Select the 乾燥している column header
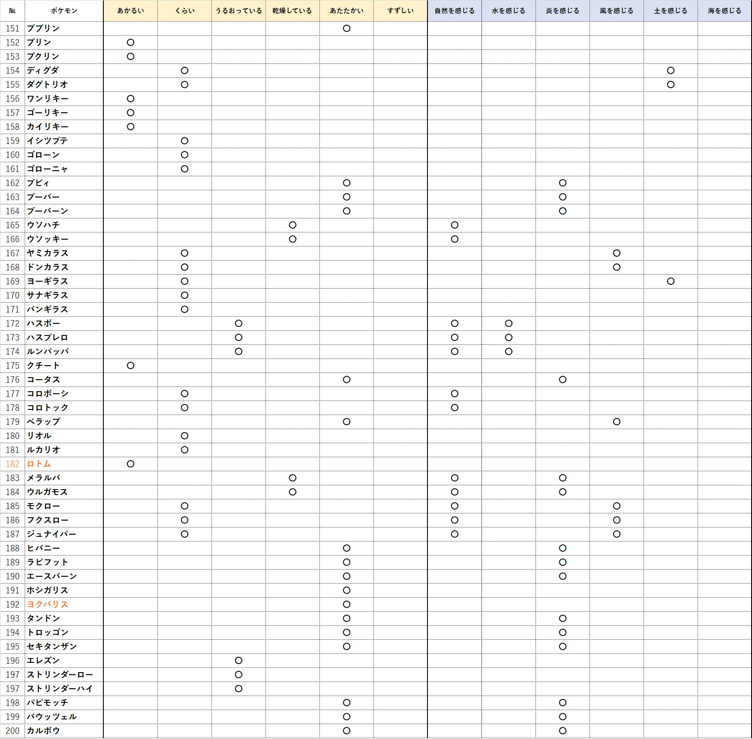Viewport: 752px width, 739px height. [292, 11]
